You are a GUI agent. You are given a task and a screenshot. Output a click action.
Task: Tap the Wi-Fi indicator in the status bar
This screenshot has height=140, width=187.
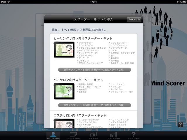coord(8,2)
